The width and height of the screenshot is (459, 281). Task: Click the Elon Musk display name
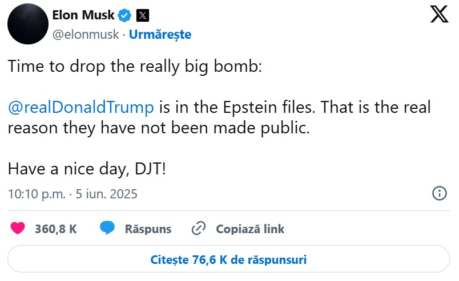point(83,15)
